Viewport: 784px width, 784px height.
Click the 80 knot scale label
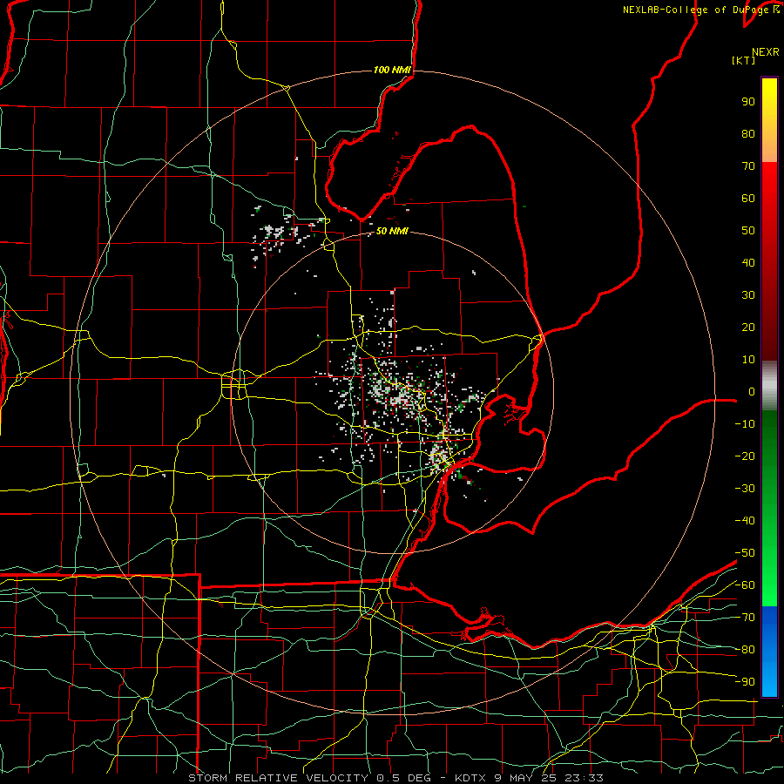click(748, 133)
